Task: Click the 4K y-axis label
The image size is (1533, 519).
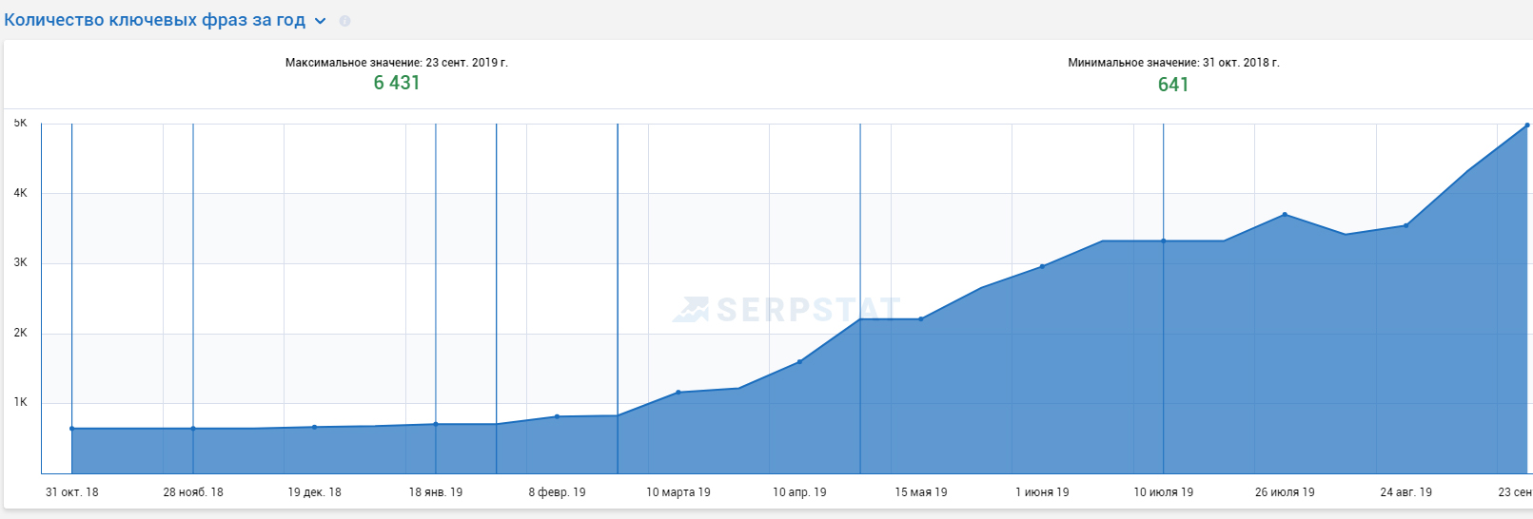Action: (x=21, y=193)
